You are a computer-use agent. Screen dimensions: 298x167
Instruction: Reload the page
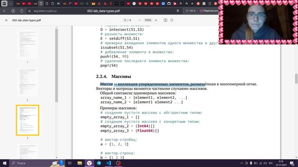[x=22, y=11]
